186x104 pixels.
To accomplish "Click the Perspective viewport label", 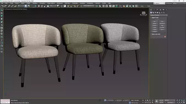I will [9, 9].
